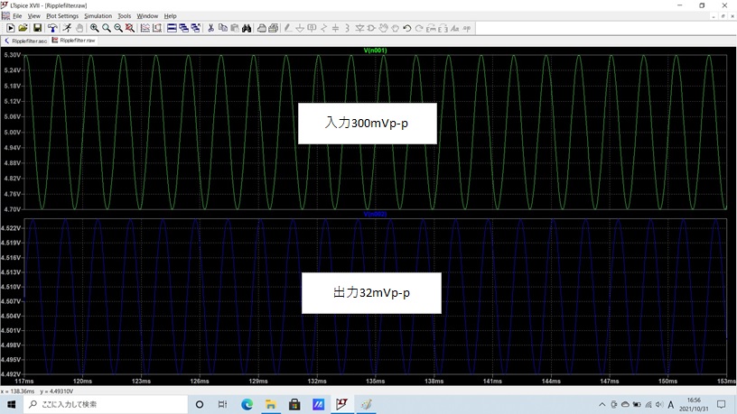Click the Tile Windows toolbar icon
Viewport: 737px width, 414px height.
pyautogui.click(x=172, y=28)
